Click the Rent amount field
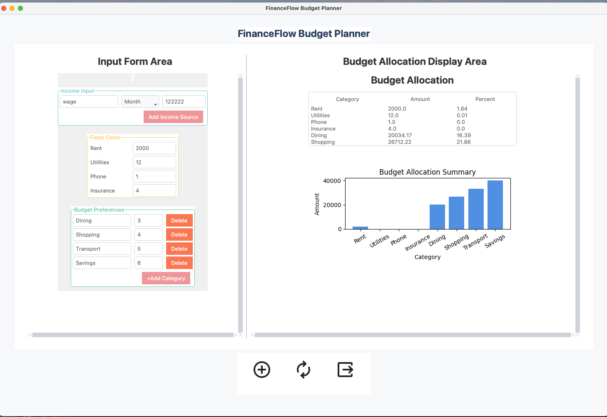607x417 pixels. (x=154, y=148)
